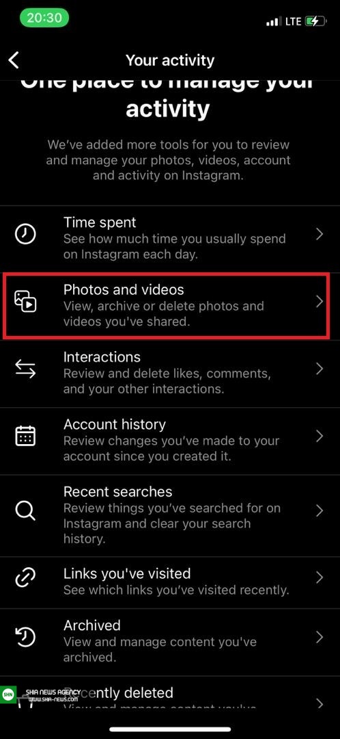
Task: Expand Time spent with its chevron
Action: [320, 234]
